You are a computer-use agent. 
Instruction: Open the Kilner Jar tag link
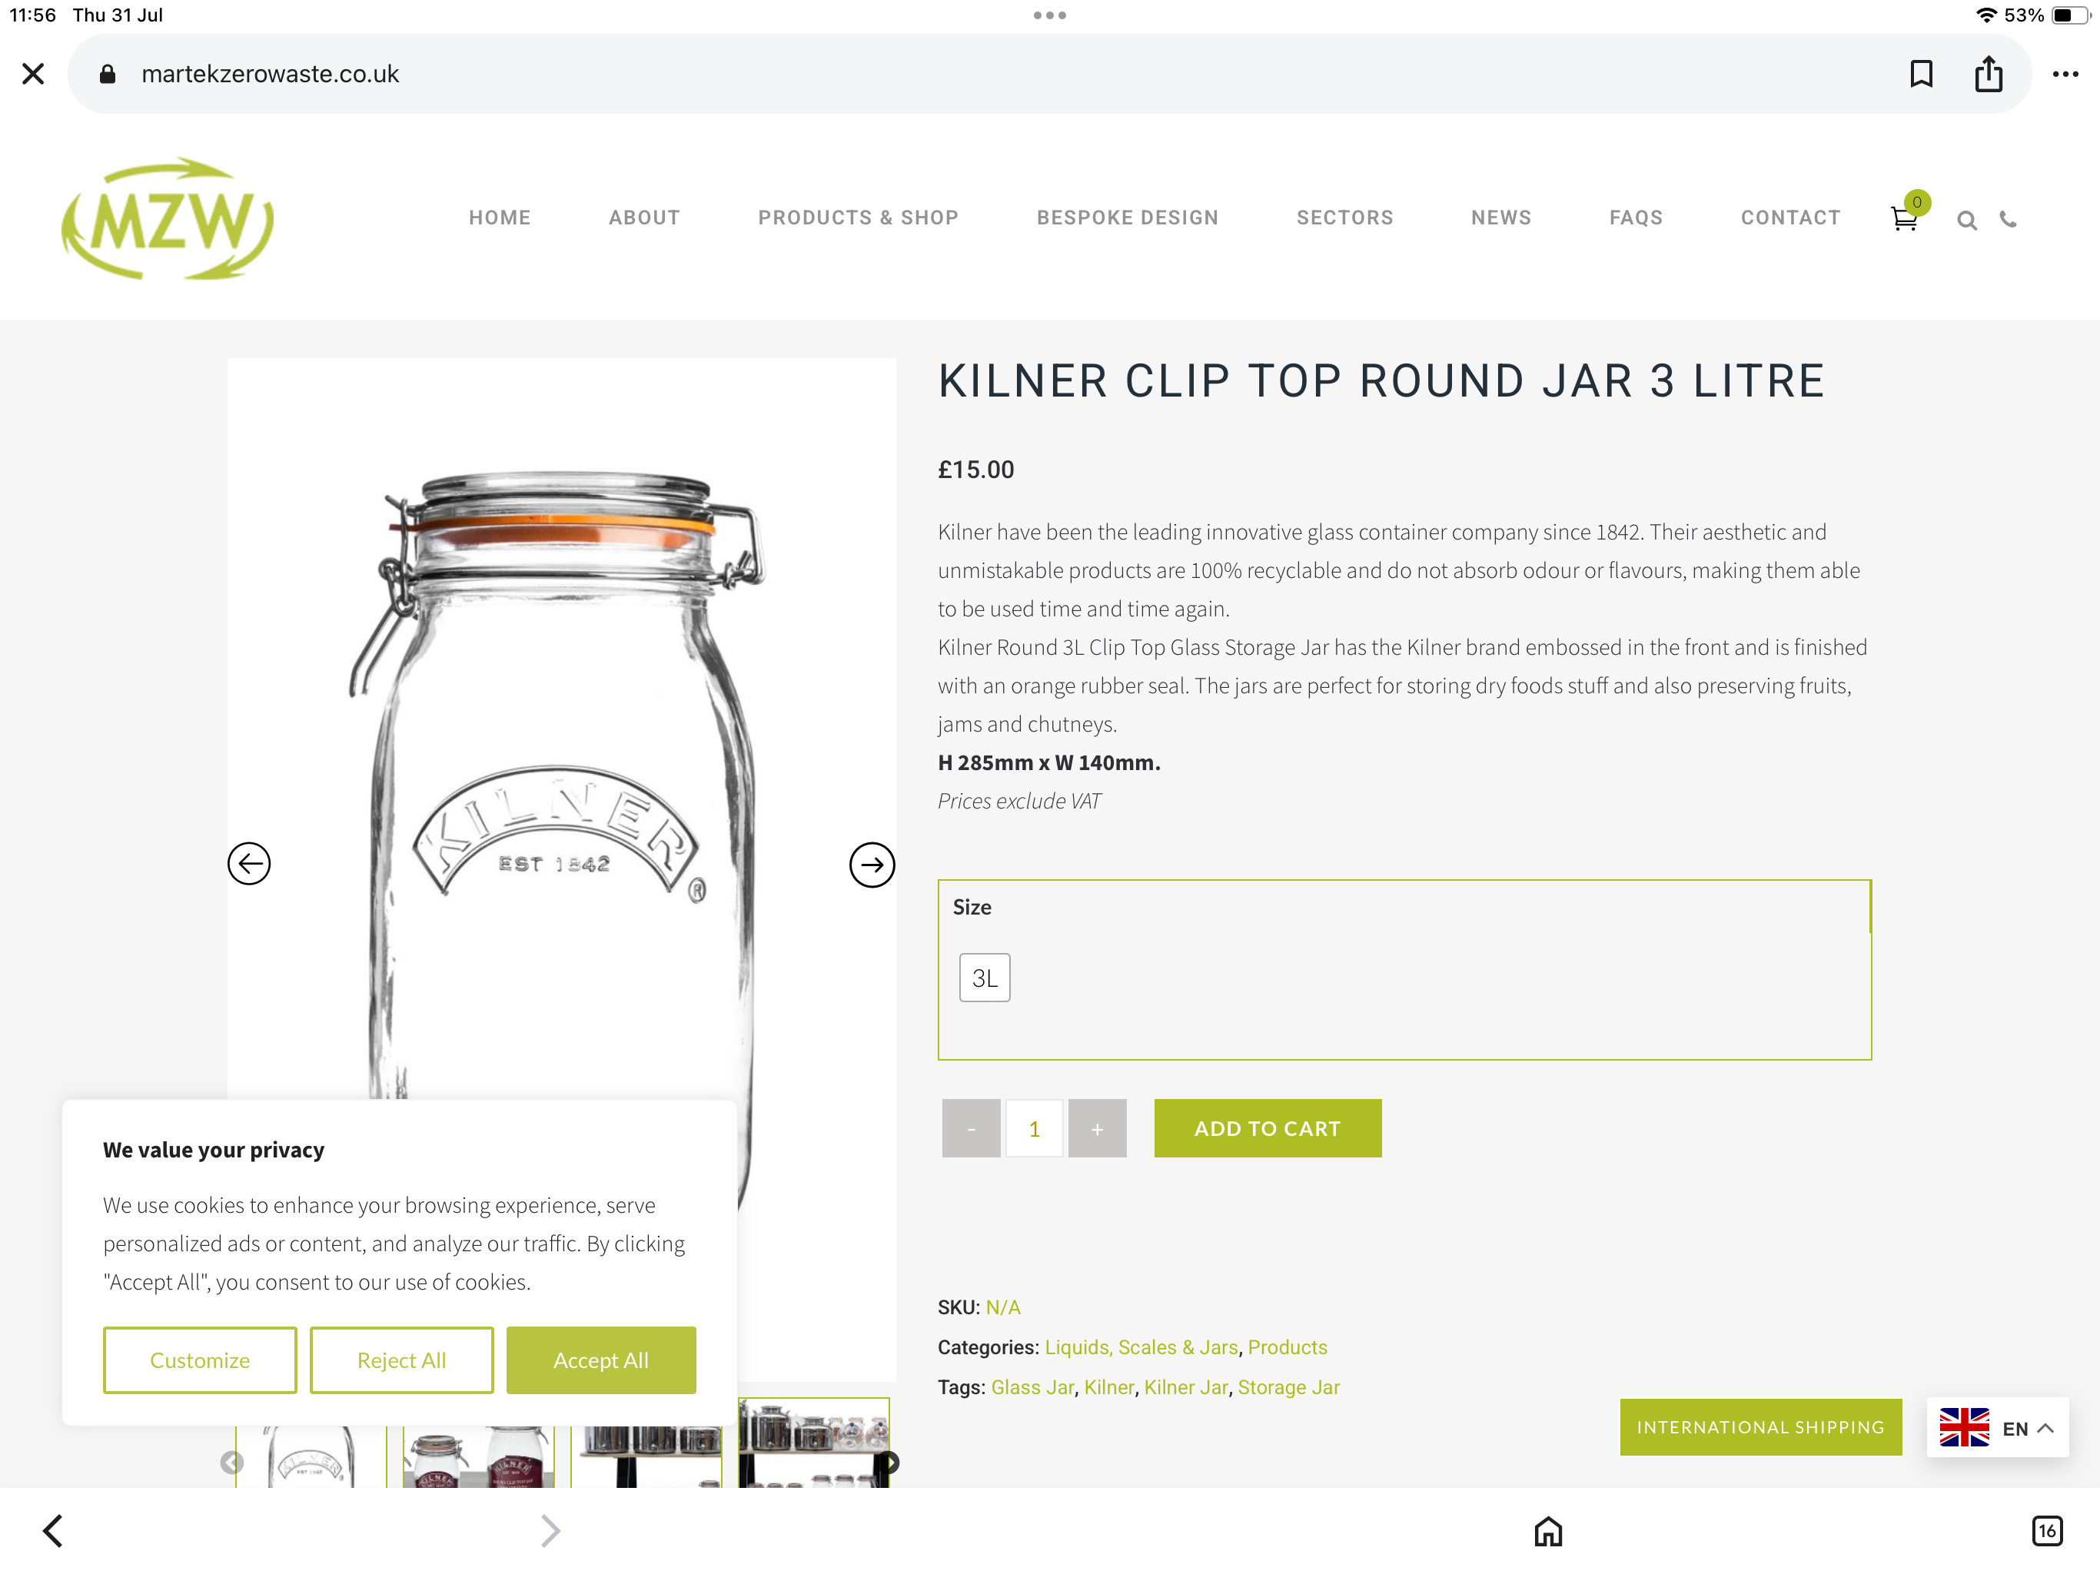1186,1388
